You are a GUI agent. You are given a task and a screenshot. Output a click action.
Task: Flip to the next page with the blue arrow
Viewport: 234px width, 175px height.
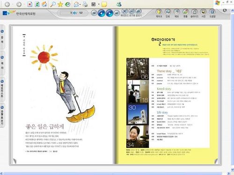click(110, 13)
